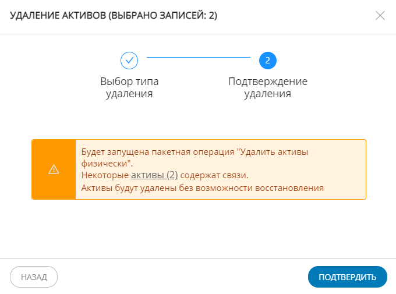Click the completed step checkmark circle
Viewport: 396px width, 294px height.
coord(129,60)
